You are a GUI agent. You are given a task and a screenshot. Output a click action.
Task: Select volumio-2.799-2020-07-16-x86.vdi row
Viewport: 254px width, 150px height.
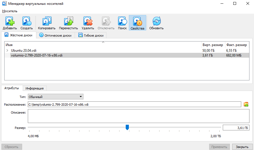(x=127, y=55)
